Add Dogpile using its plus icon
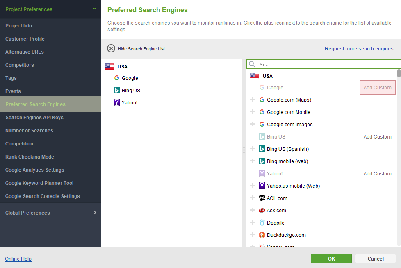 click(253, 222)
